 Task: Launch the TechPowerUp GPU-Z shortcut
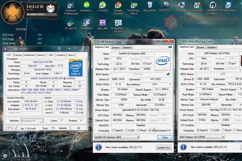pos(134,8)
